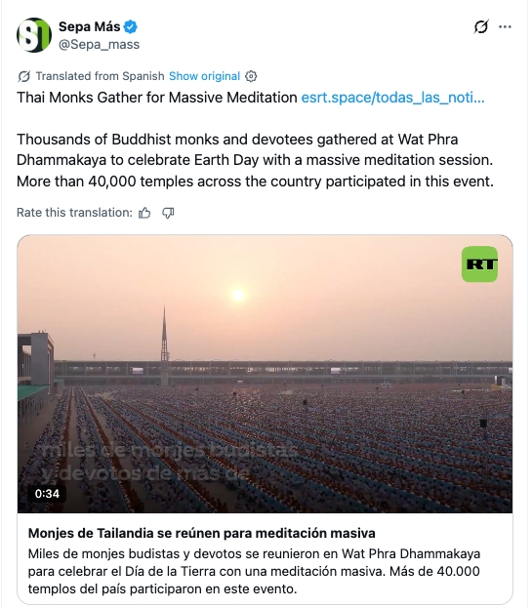
Task: Click the translation icon beside Translated from Spanish
Action: click(23, 76)
